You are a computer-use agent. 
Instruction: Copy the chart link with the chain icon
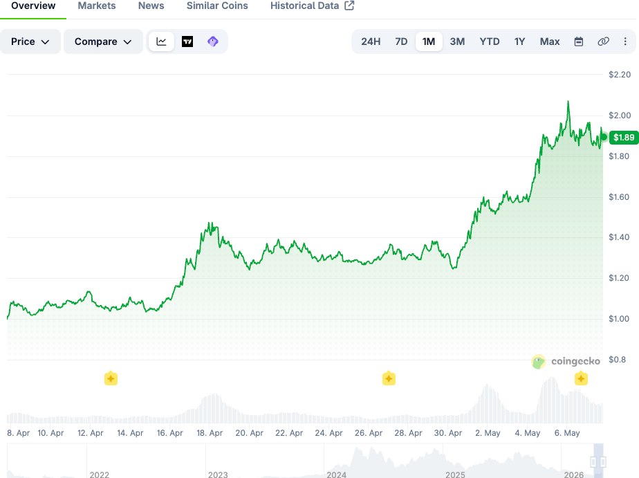pos(603,42)
